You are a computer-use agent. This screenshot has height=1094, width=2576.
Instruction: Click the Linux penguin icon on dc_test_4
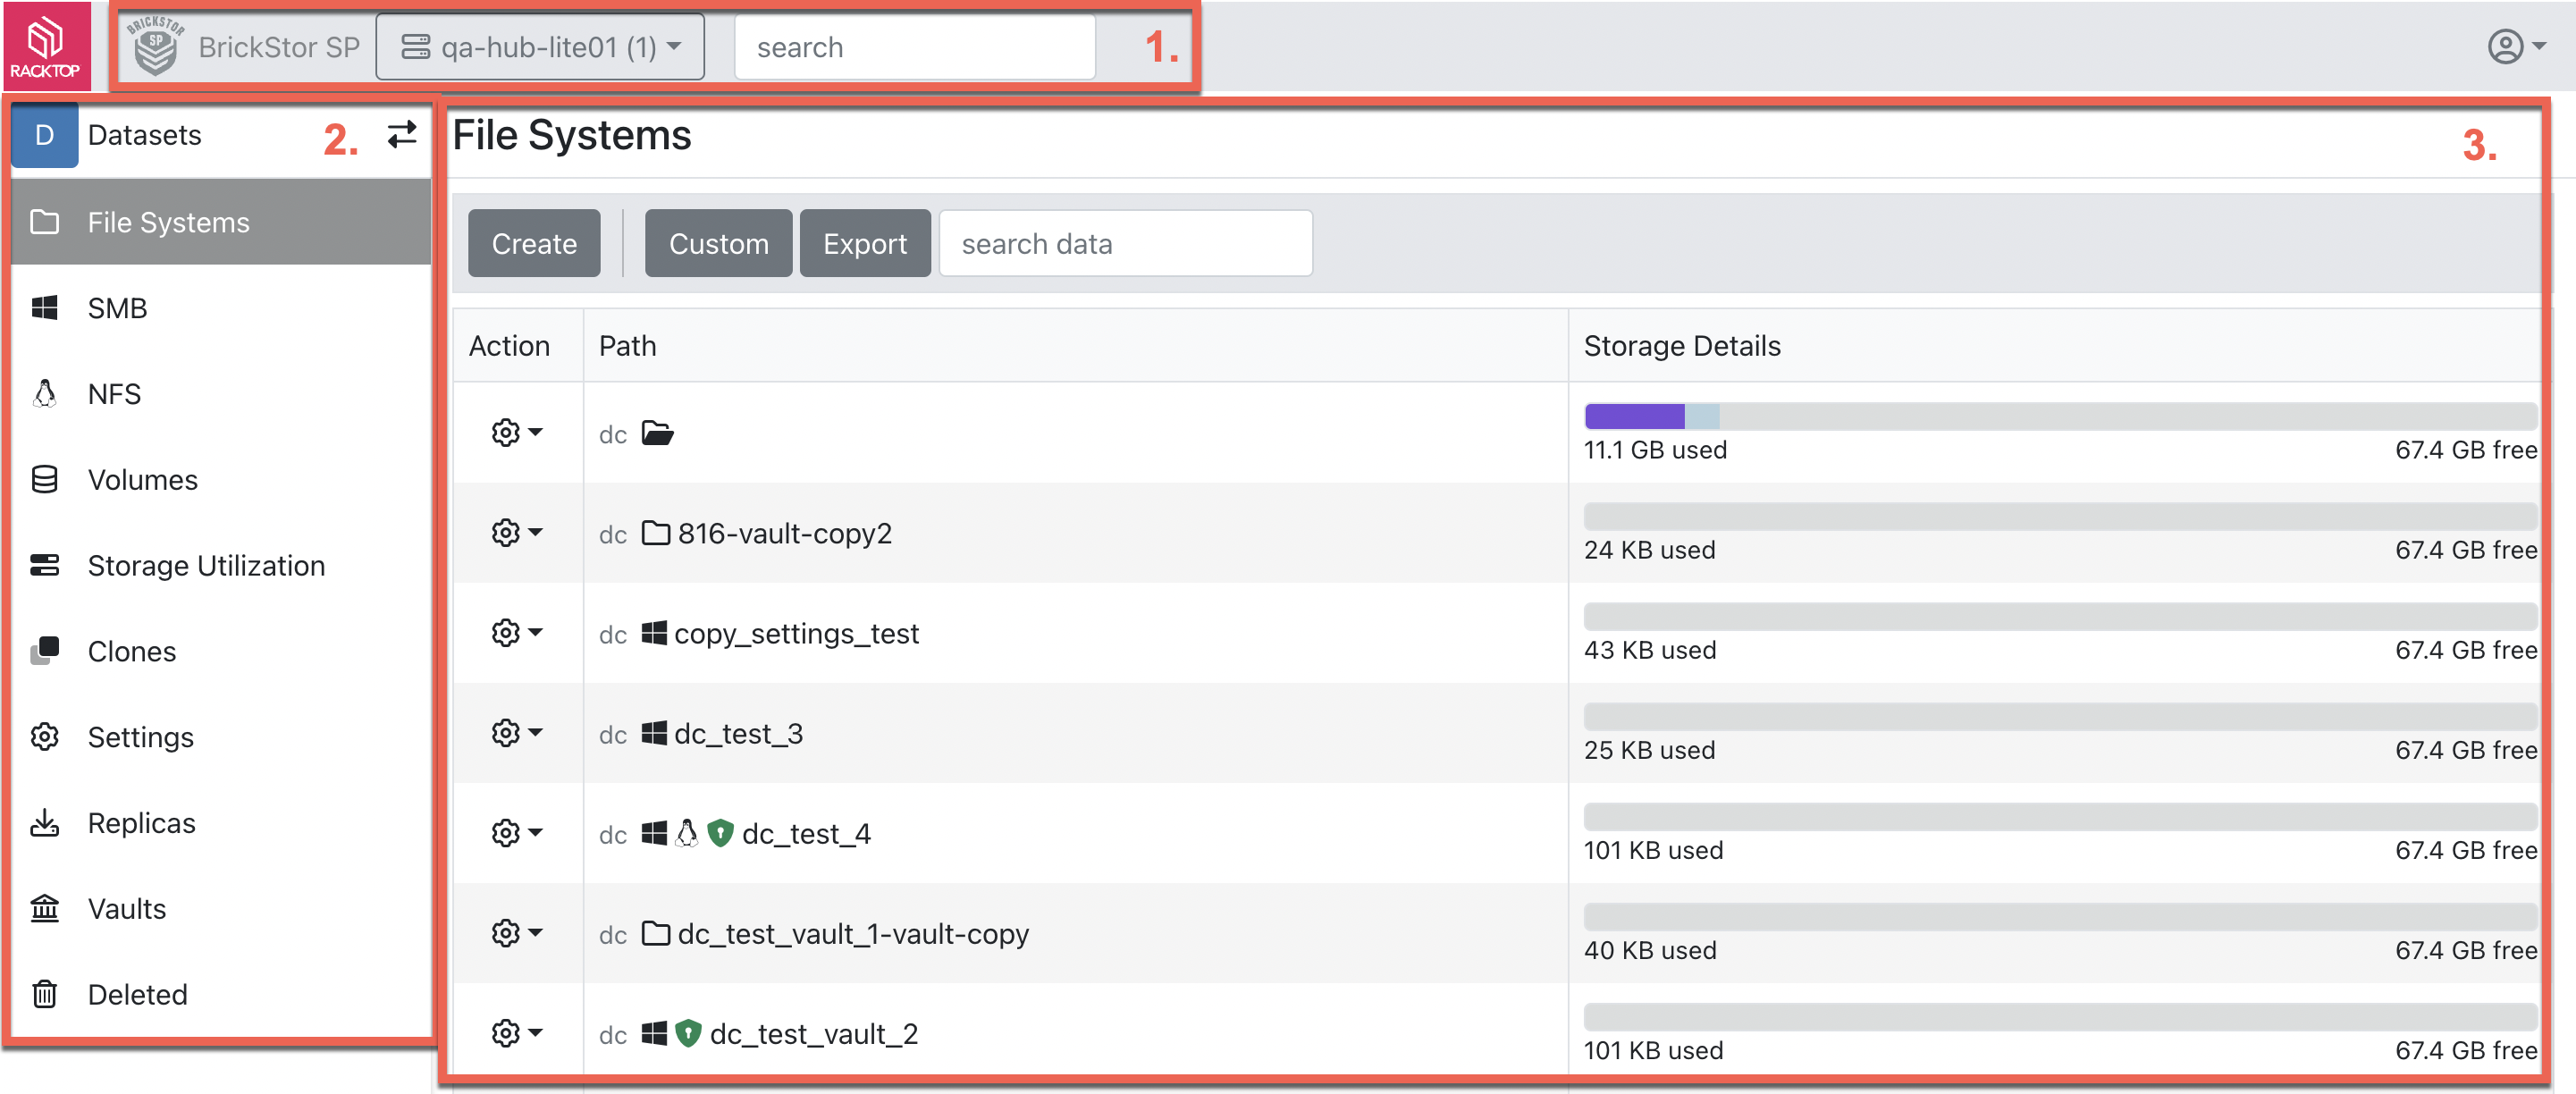click(687, 832)
